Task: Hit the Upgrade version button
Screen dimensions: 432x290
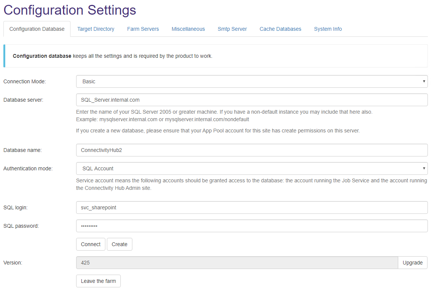Action: pos(412,263)
